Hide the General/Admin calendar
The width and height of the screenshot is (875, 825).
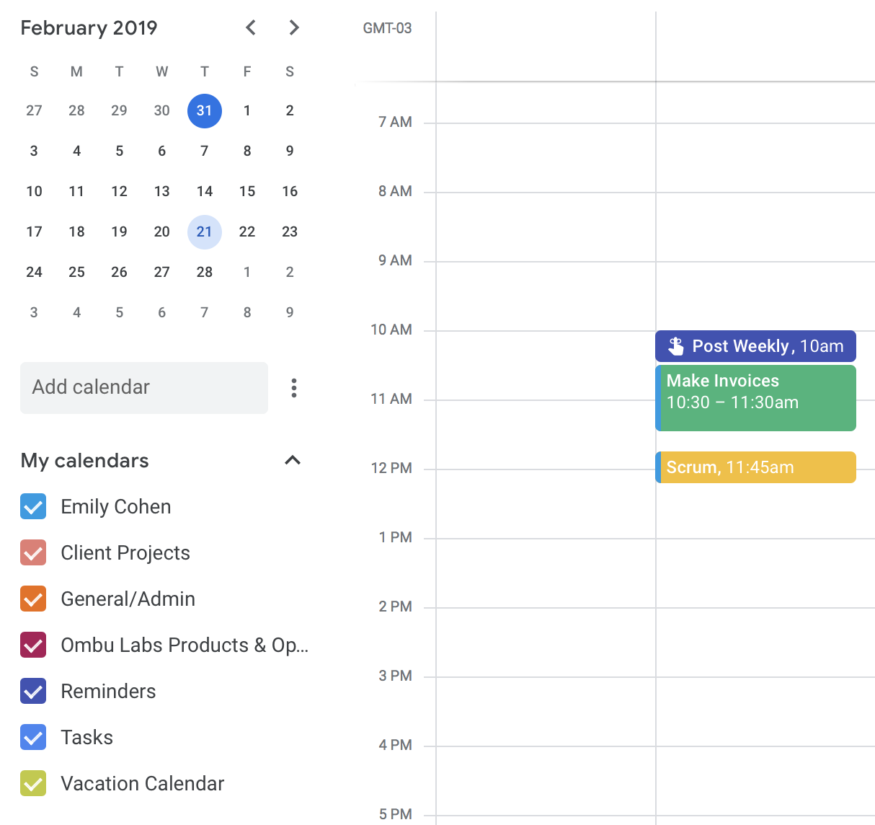coord(33,599)
